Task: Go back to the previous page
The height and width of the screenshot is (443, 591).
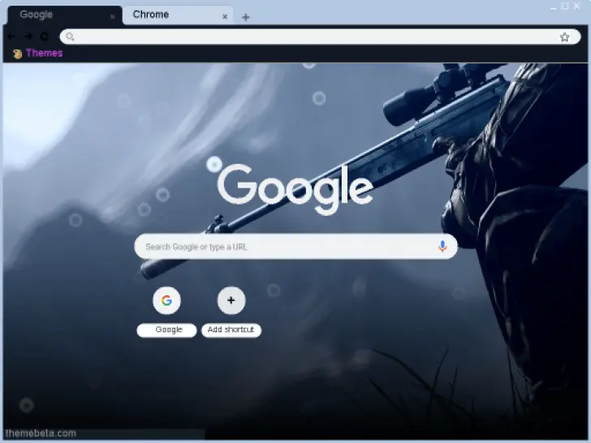Action: 11,37
